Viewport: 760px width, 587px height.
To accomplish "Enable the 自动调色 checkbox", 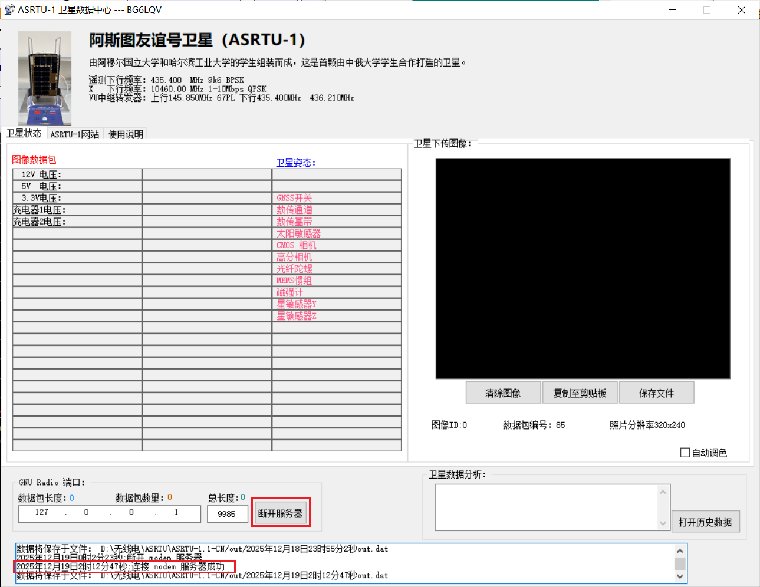I will [685, 453].
